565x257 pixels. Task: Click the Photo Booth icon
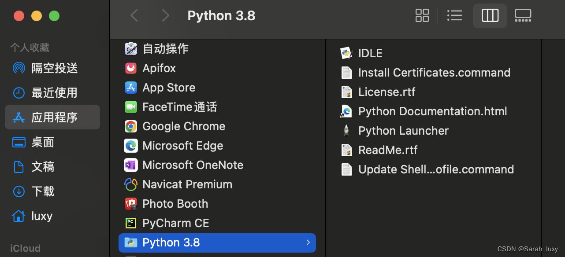click(x=131, y=204)
